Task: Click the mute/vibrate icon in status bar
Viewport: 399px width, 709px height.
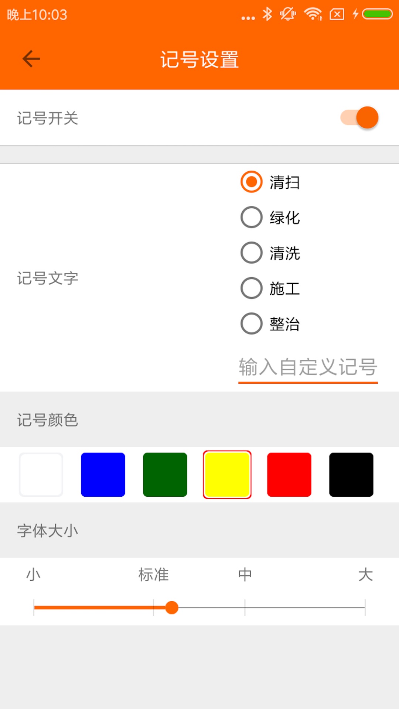Action: [x=288, y=14]
